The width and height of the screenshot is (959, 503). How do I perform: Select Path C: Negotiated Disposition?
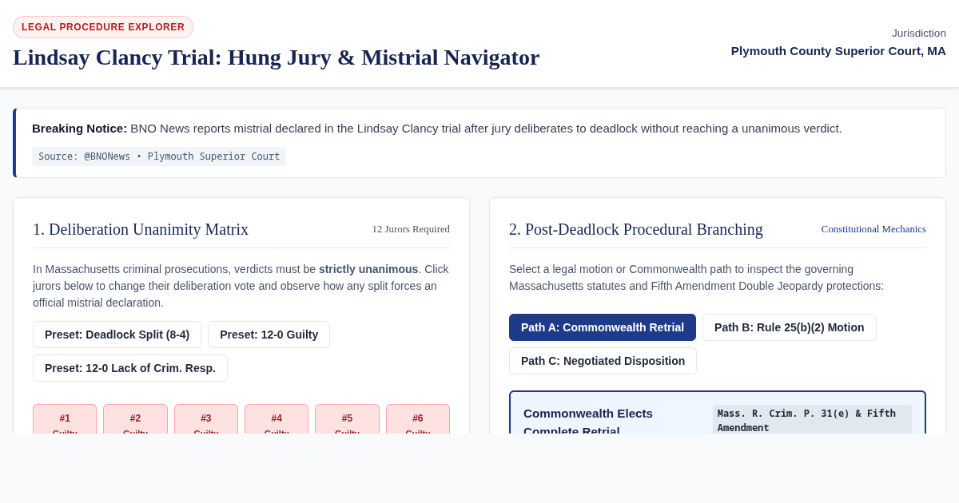pos(603,361)
